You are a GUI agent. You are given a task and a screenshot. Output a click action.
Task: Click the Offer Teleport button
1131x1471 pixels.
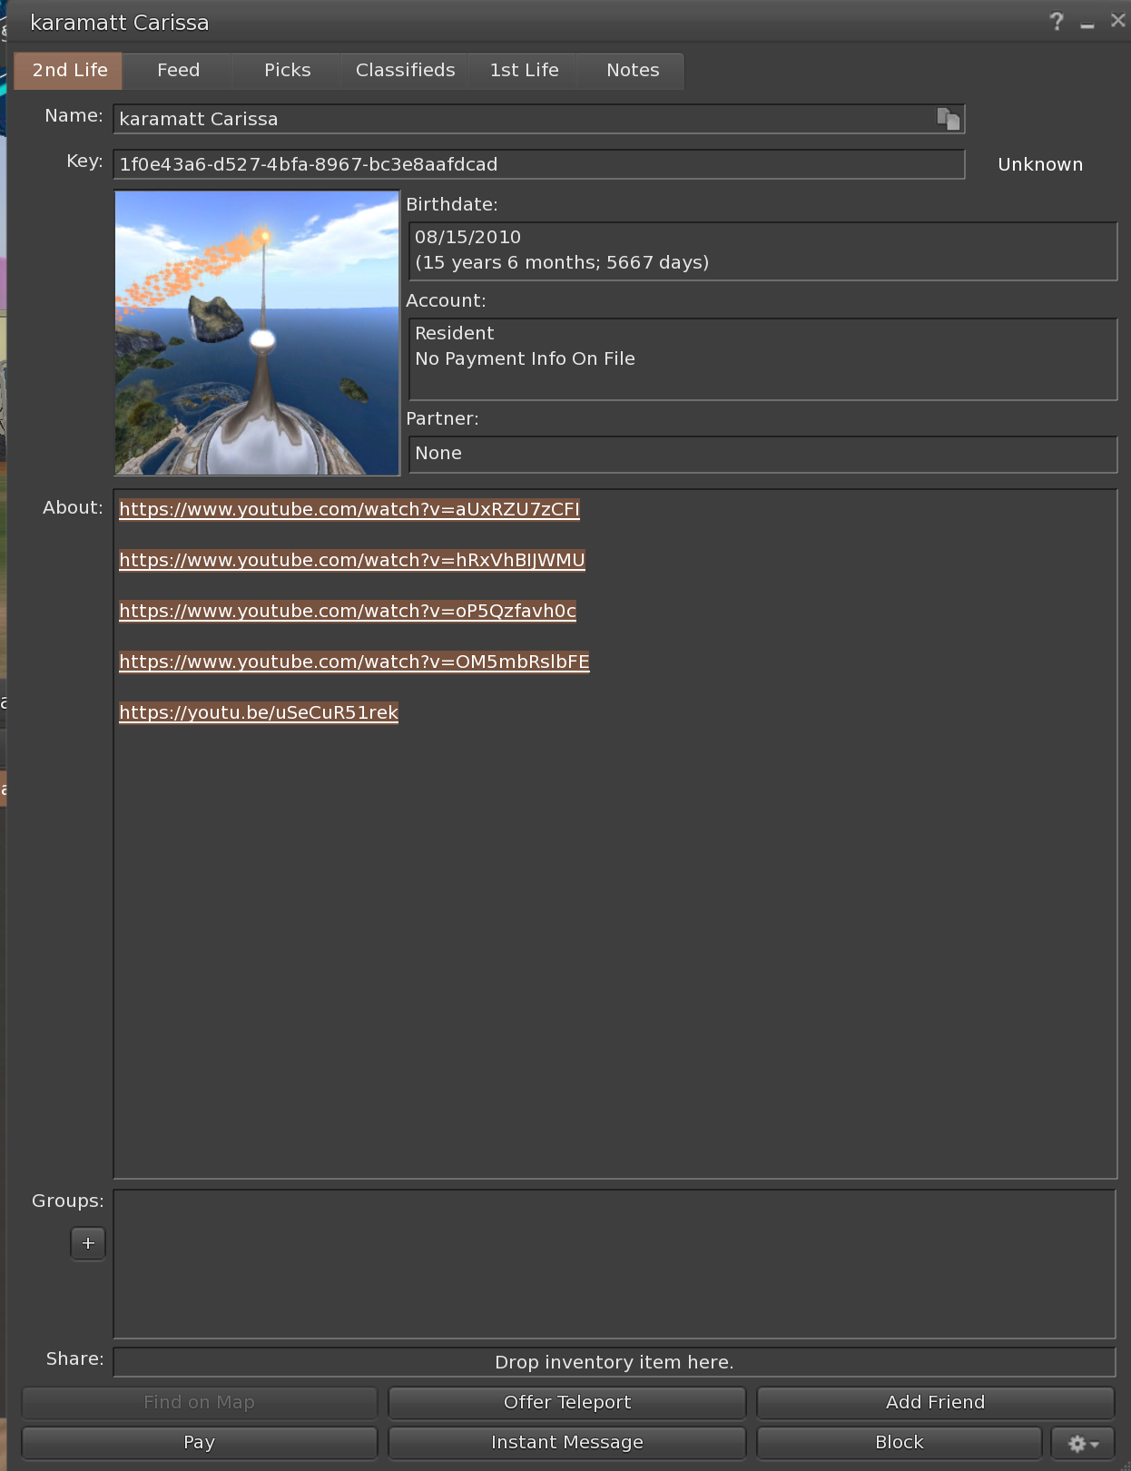pos(566,1402)
